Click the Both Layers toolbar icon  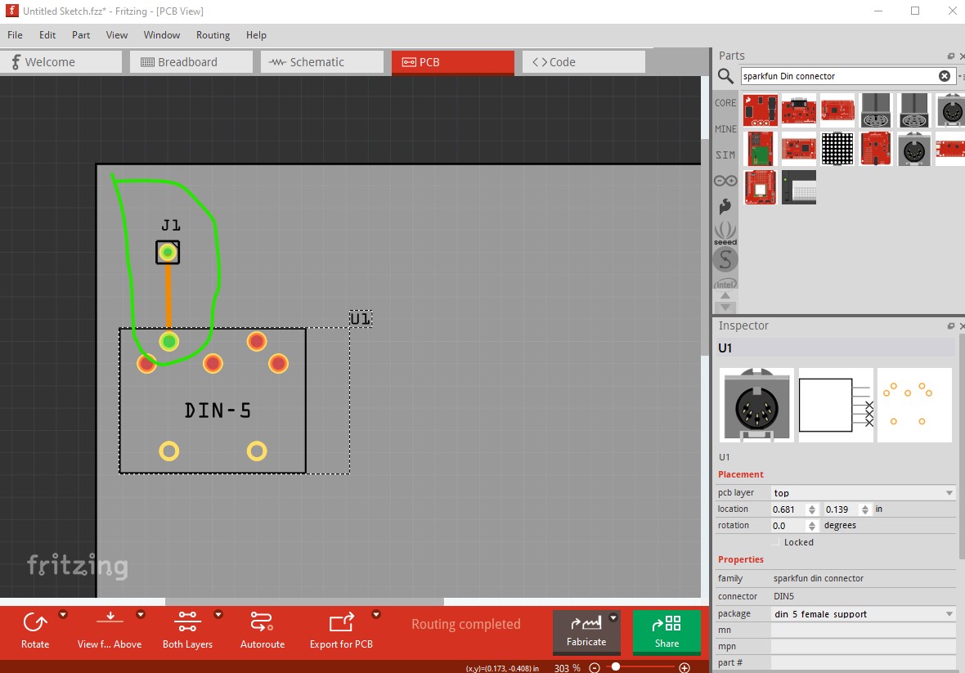[x=187, y=623]
